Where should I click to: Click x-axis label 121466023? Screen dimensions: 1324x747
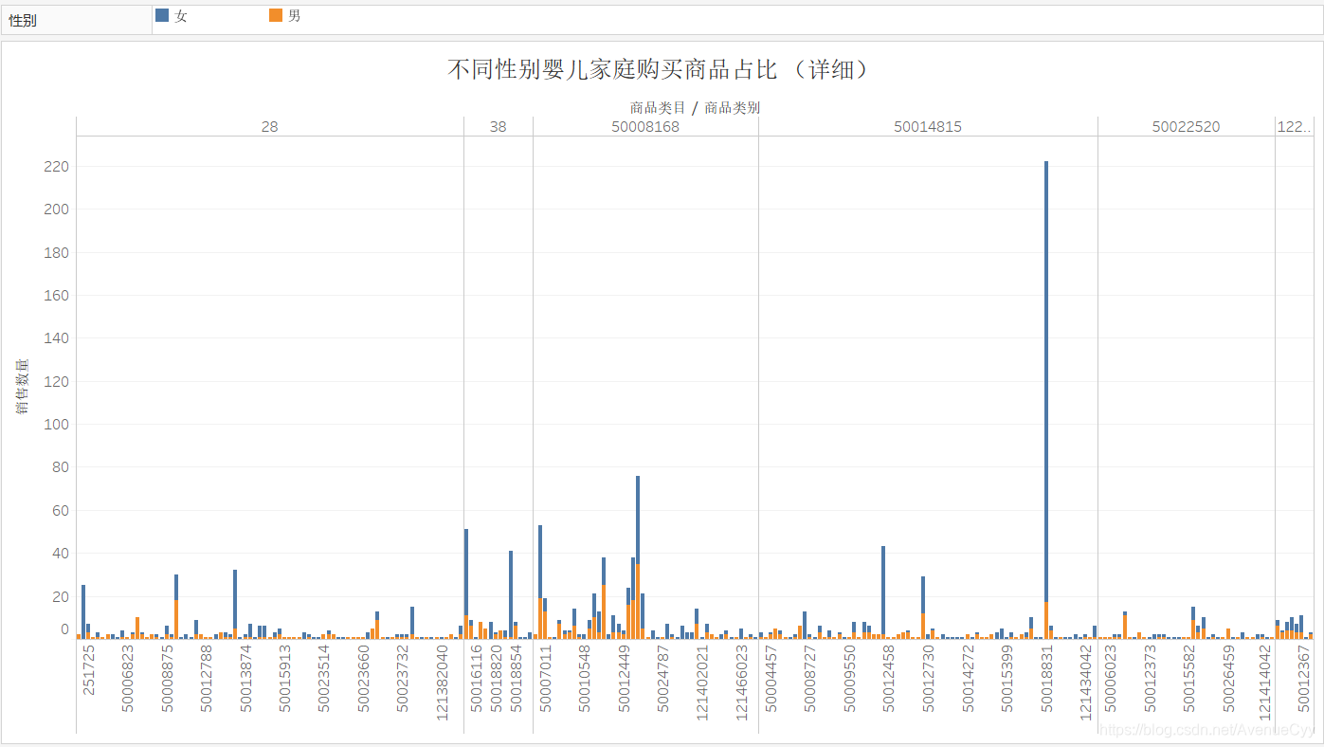(x=742, y=683)
